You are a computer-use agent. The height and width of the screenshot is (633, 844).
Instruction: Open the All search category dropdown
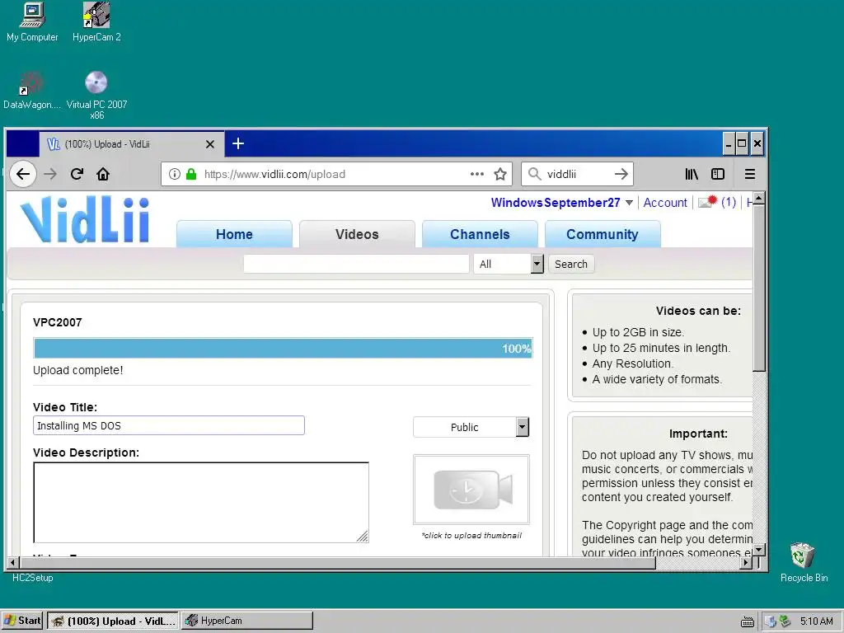coord(509,264)
